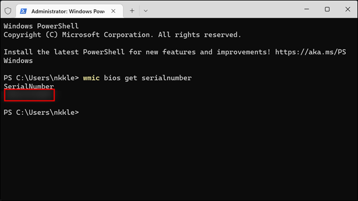Image resolution: width=358 pixels, height=201 pixels.
Task: Close the PowerShell tab
Action: 113,11
